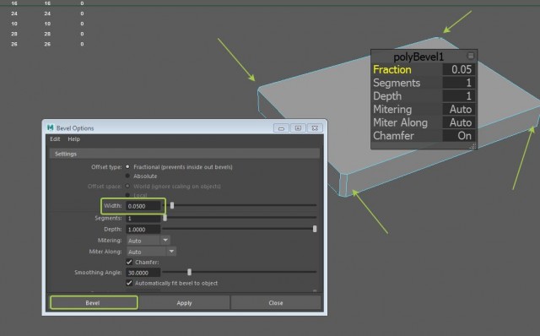Click the Smoothing Angle field showing 30.0000
The width and height of the screenshot is (540, 336).
click(143, 273)
